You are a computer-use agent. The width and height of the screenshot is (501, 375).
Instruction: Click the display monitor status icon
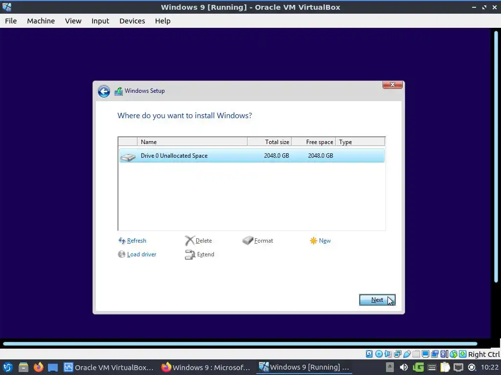tap(425, 354)
